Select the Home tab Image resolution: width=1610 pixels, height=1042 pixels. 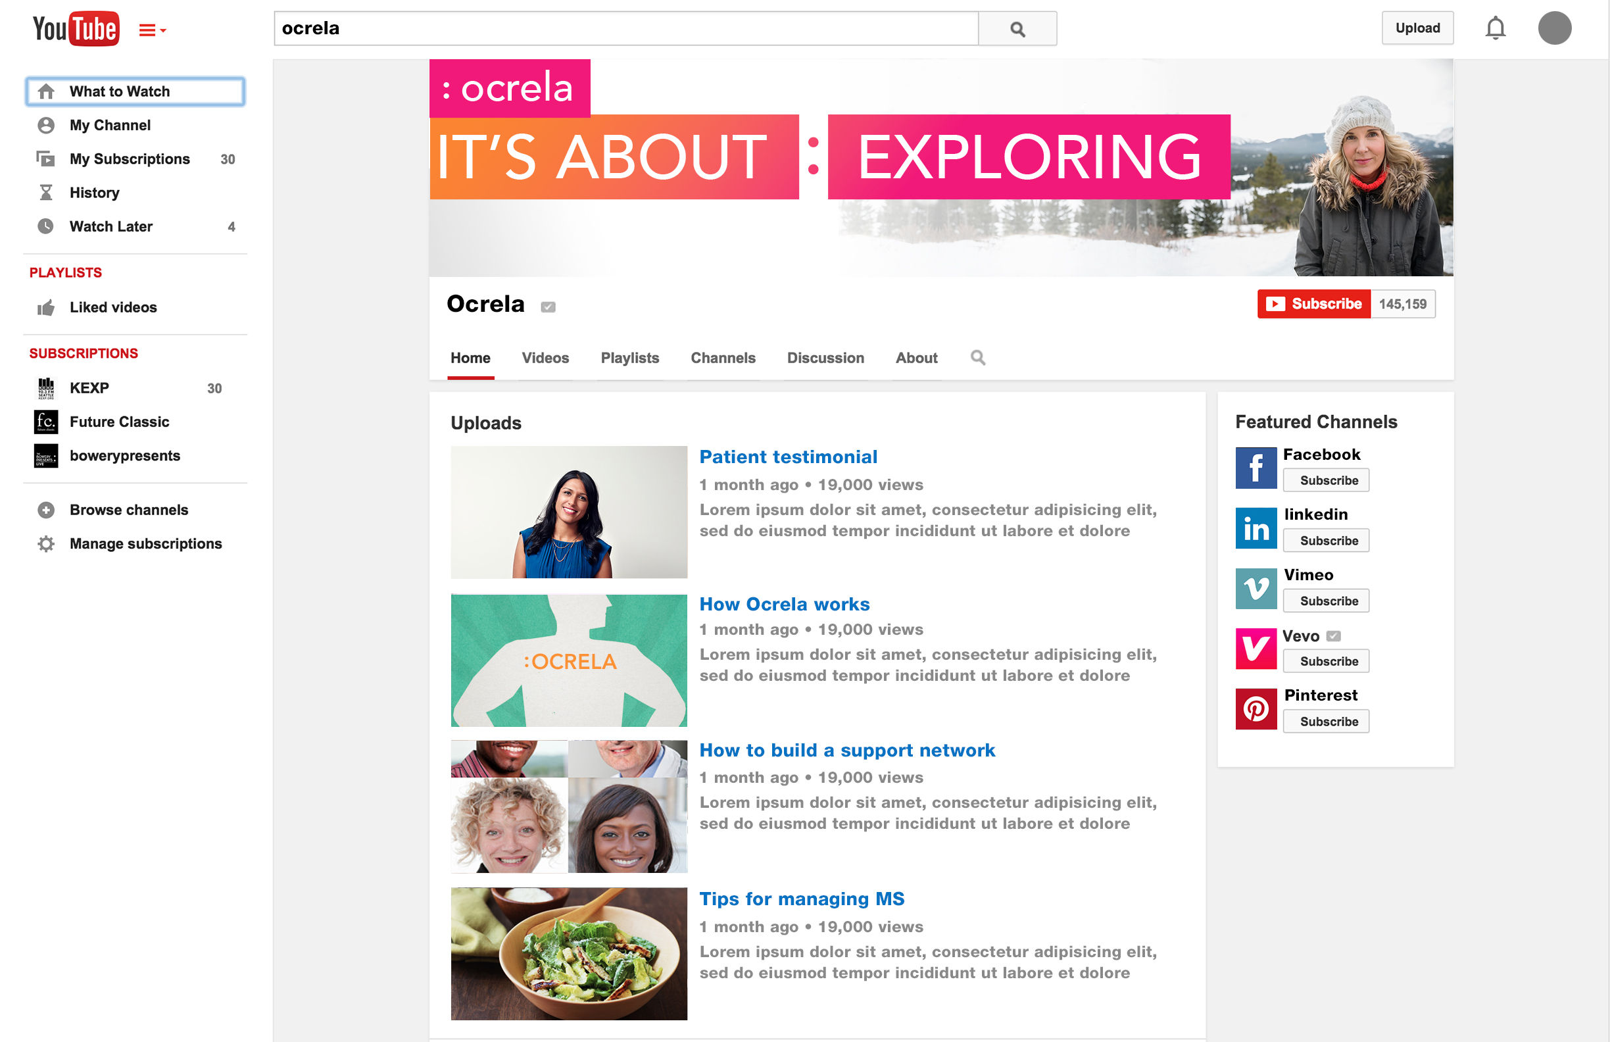tap(471, 359)
